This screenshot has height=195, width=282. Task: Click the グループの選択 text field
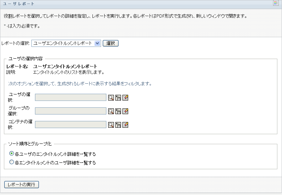[71, 111]
